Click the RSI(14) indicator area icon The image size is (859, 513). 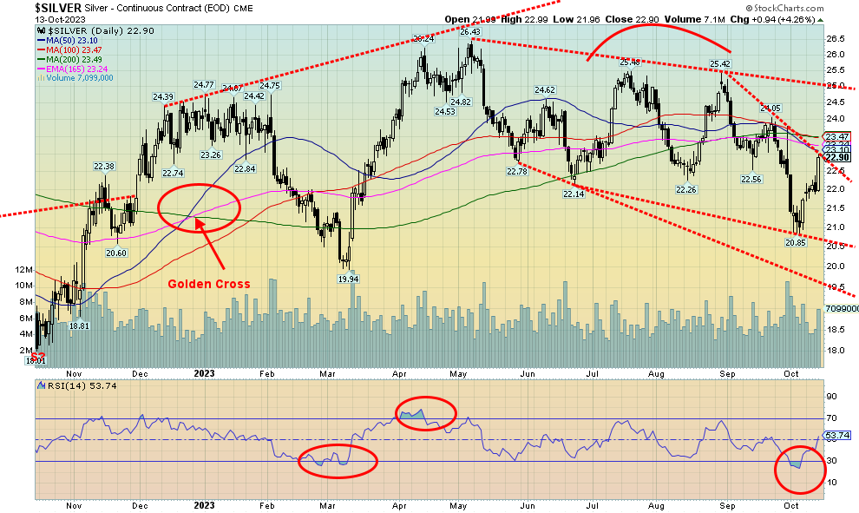38,385
